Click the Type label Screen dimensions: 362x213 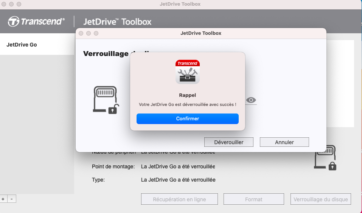click(x=98, y=180)
